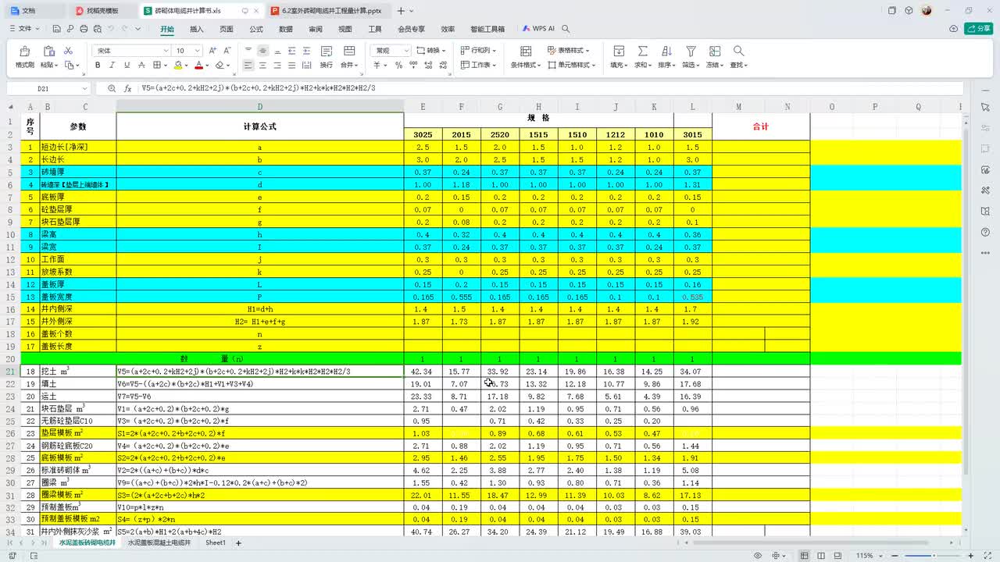This screenshot has width=1000, height=562.
Task: Open the number format 常规 dropdown
Action: pyautogui.click(x=405, y=51)
